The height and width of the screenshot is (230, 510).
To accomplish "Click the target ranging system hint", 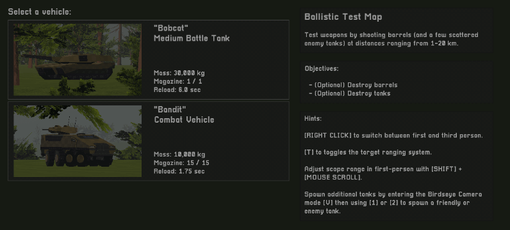I will (368, 153).
